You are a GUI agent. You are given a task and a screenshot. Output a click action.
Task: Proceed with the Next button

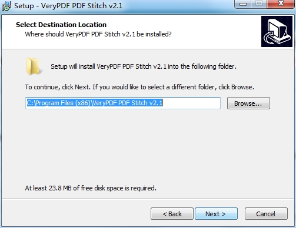click(x=216, y=214)
